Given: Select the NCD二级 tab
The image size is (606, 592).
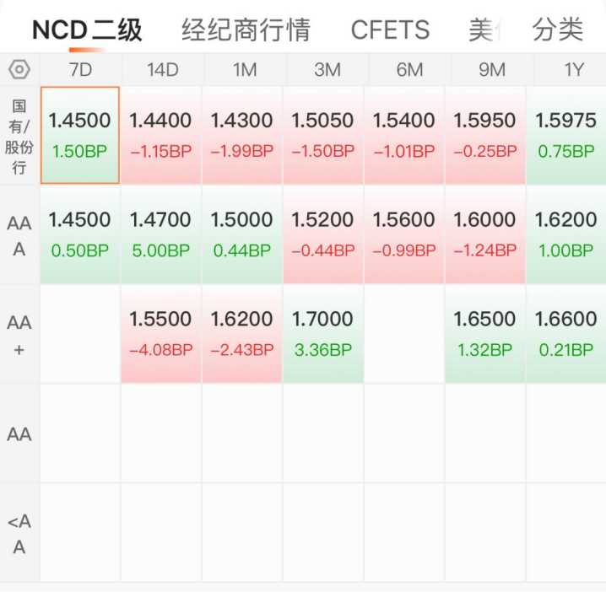Looking at the screenshot, I should [x=87, y=30].
